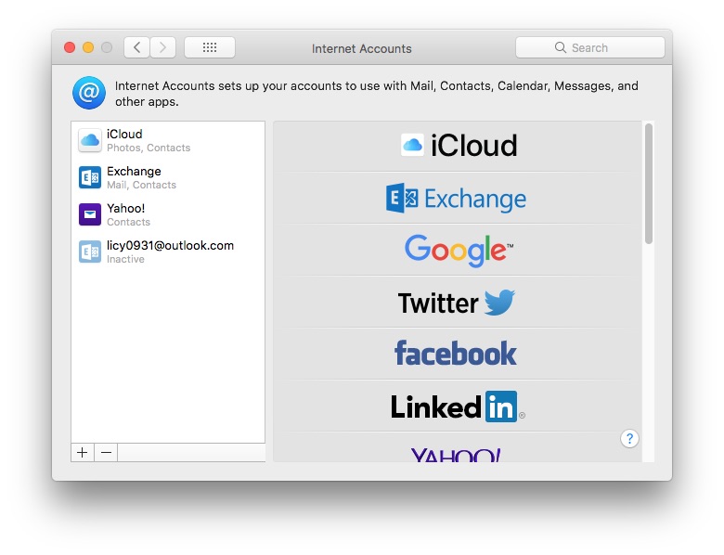Add a new account with plus button
Screen dimensions: 724x555
pyautogui.click(x=83, y=453)
